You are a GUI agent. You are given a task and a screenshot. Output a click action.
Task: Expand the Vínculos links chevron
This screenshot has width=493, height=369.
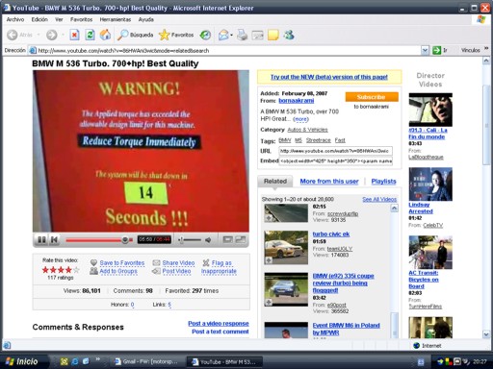[x=486, y=49]
